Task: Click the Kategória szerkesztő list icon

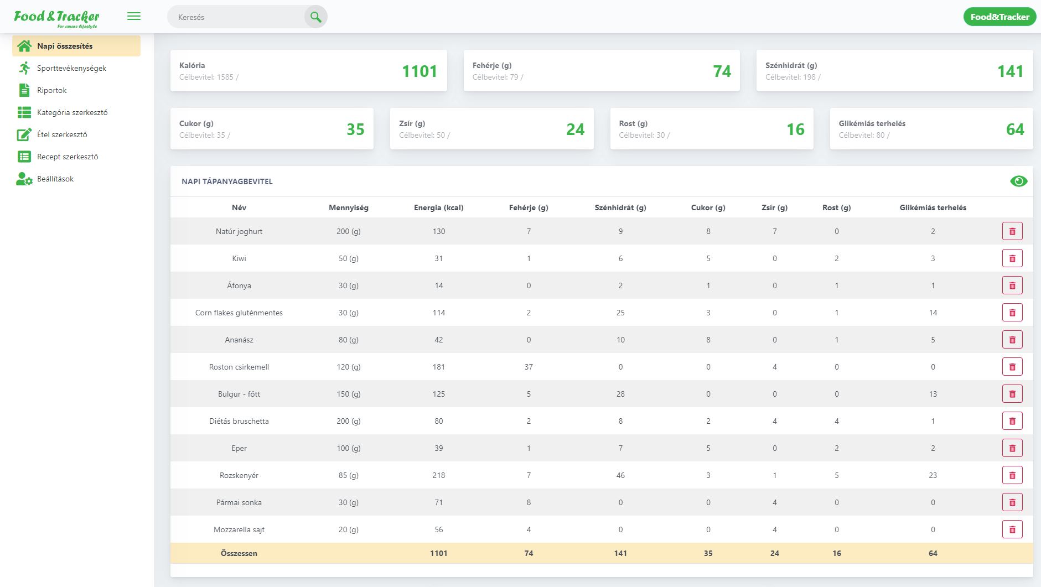Action: click(24, 112)
